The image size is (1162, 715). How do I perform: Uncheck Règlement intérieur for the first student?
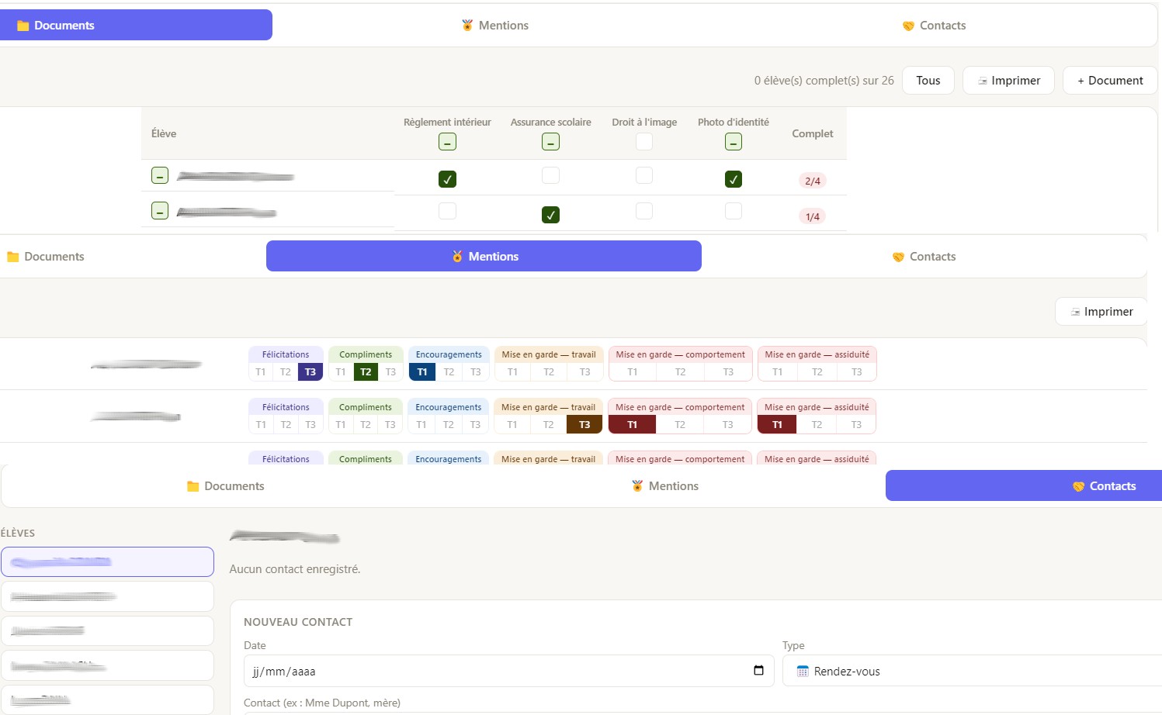447,179
